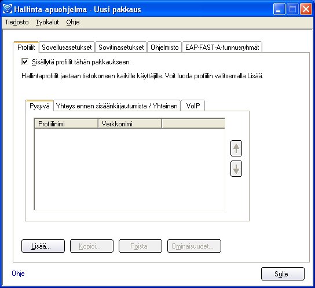Switch to the Sovitinasetukset tab
Viewport: 315px width, 288px height.
pyautogui.click(x=121, y=48)
